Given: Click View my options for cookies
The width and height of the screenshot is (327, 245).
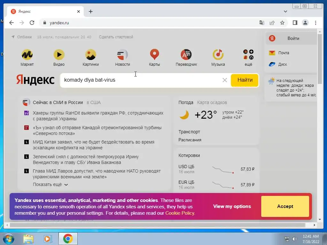Looking at the screenshot, I should (232, 206).
